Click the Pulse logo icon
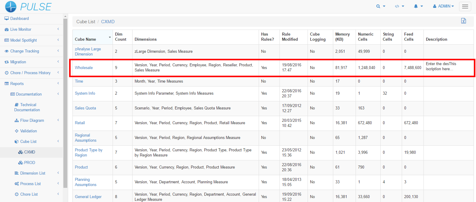Viewport: 476px width, 202px height. tap(11, 7)
